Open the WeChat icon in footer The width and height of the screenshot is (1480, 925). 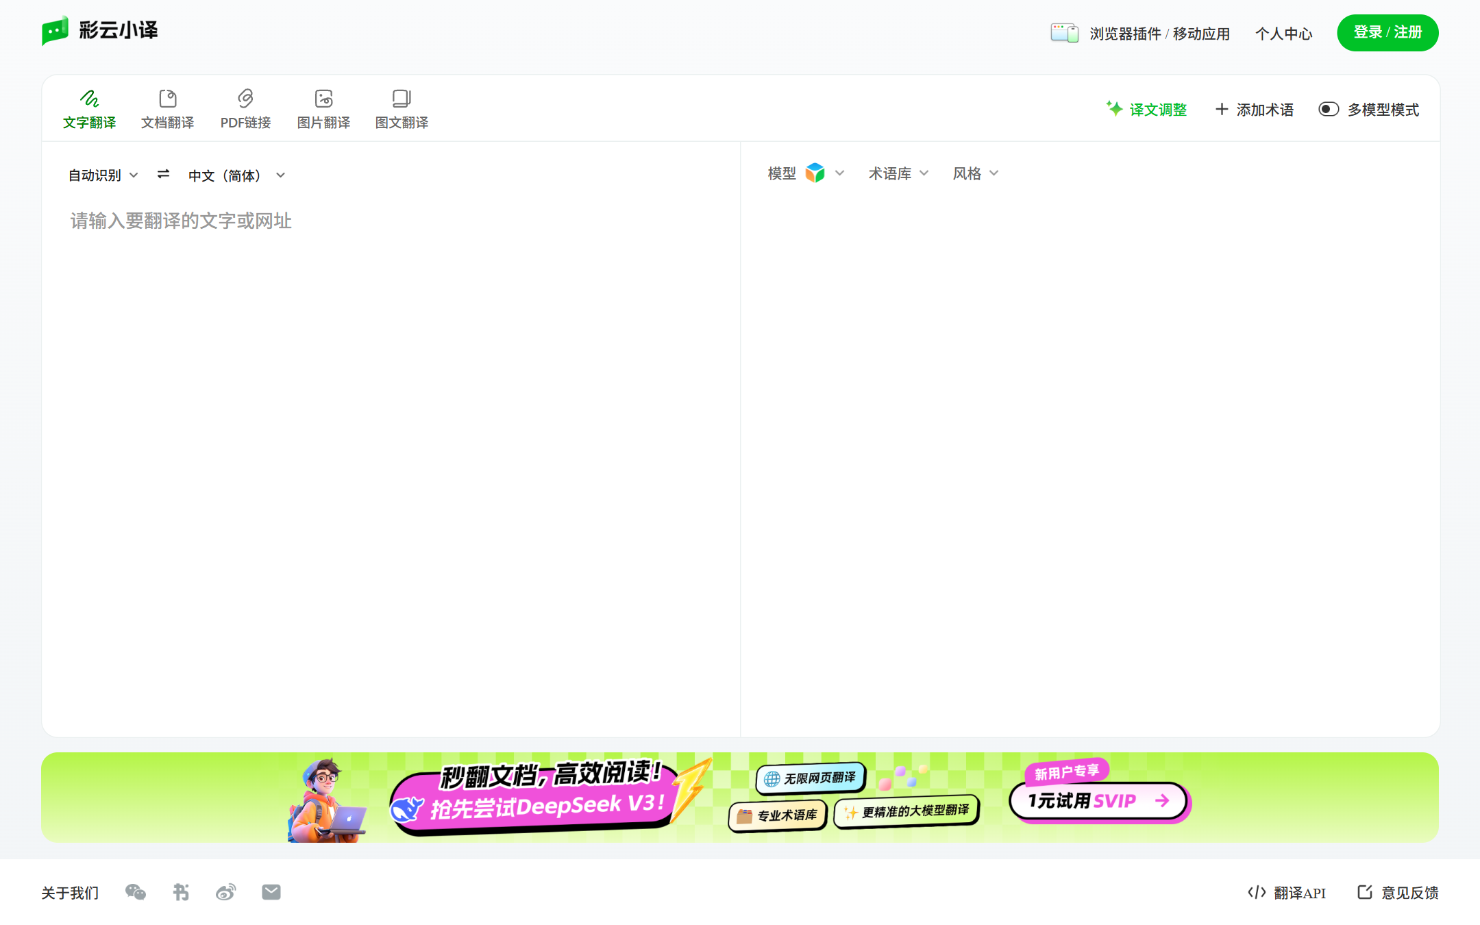click(x=136, y=892)
